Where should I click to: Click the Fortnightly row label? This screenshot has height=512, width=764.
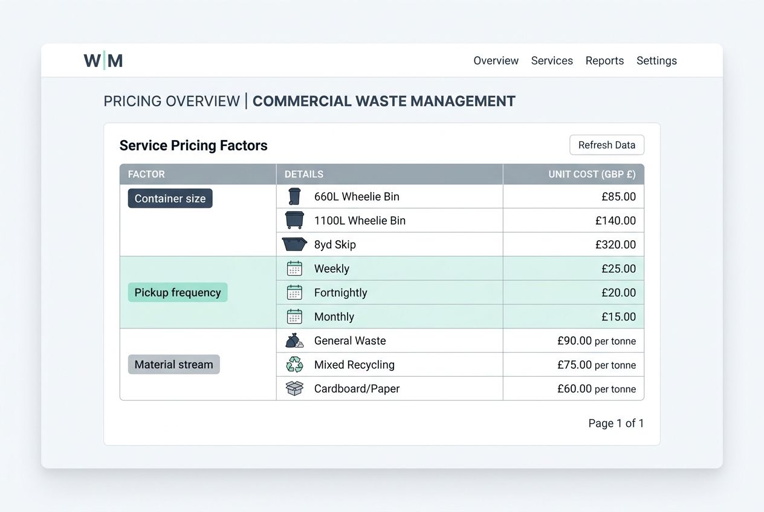coord(341,293)
